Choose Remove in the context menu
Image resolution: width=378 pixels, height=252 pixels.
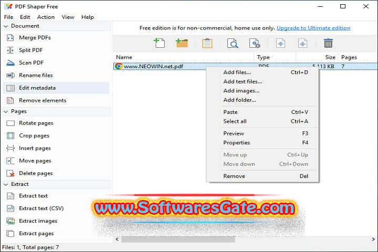(x=262, y=176)
